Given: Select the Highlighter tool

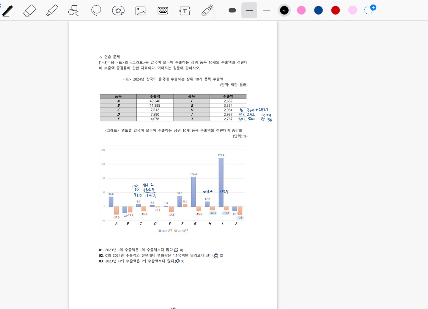Looking at the screenshot, I should (x=52, y=11).
